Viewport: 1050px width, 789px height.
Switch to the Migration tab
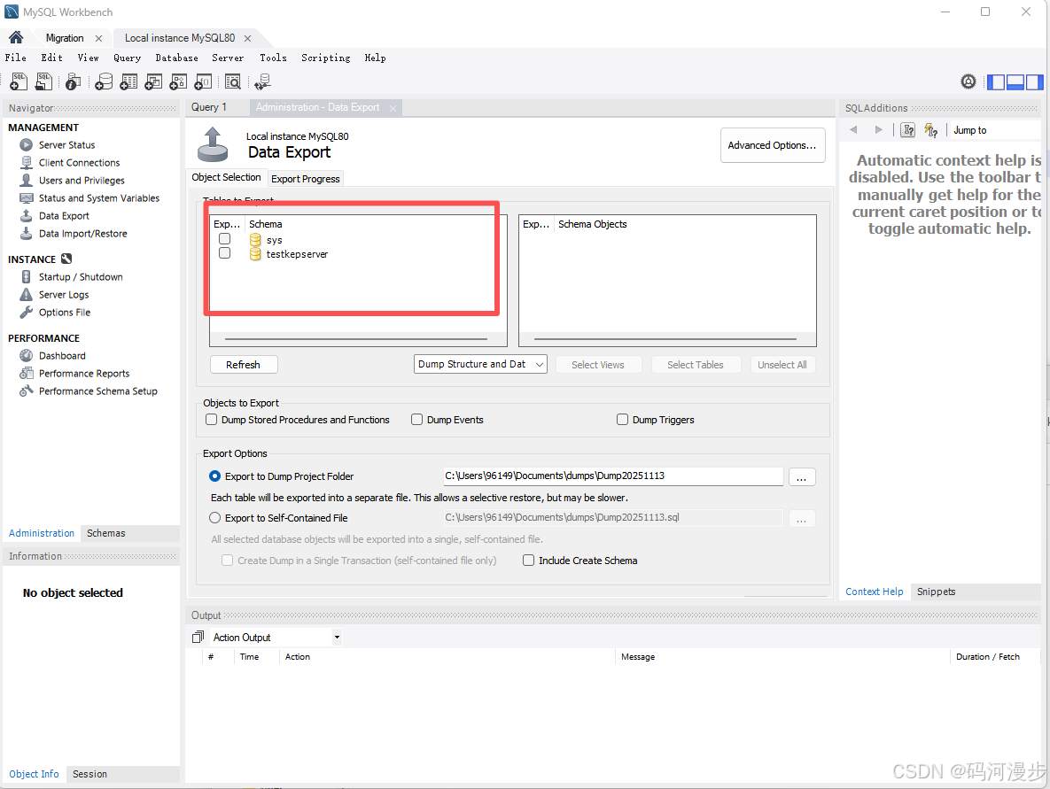pos(65,38)
